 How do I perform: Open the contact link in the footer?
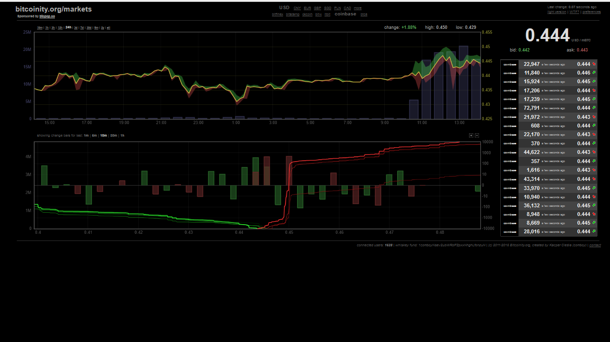click(595, 245)
